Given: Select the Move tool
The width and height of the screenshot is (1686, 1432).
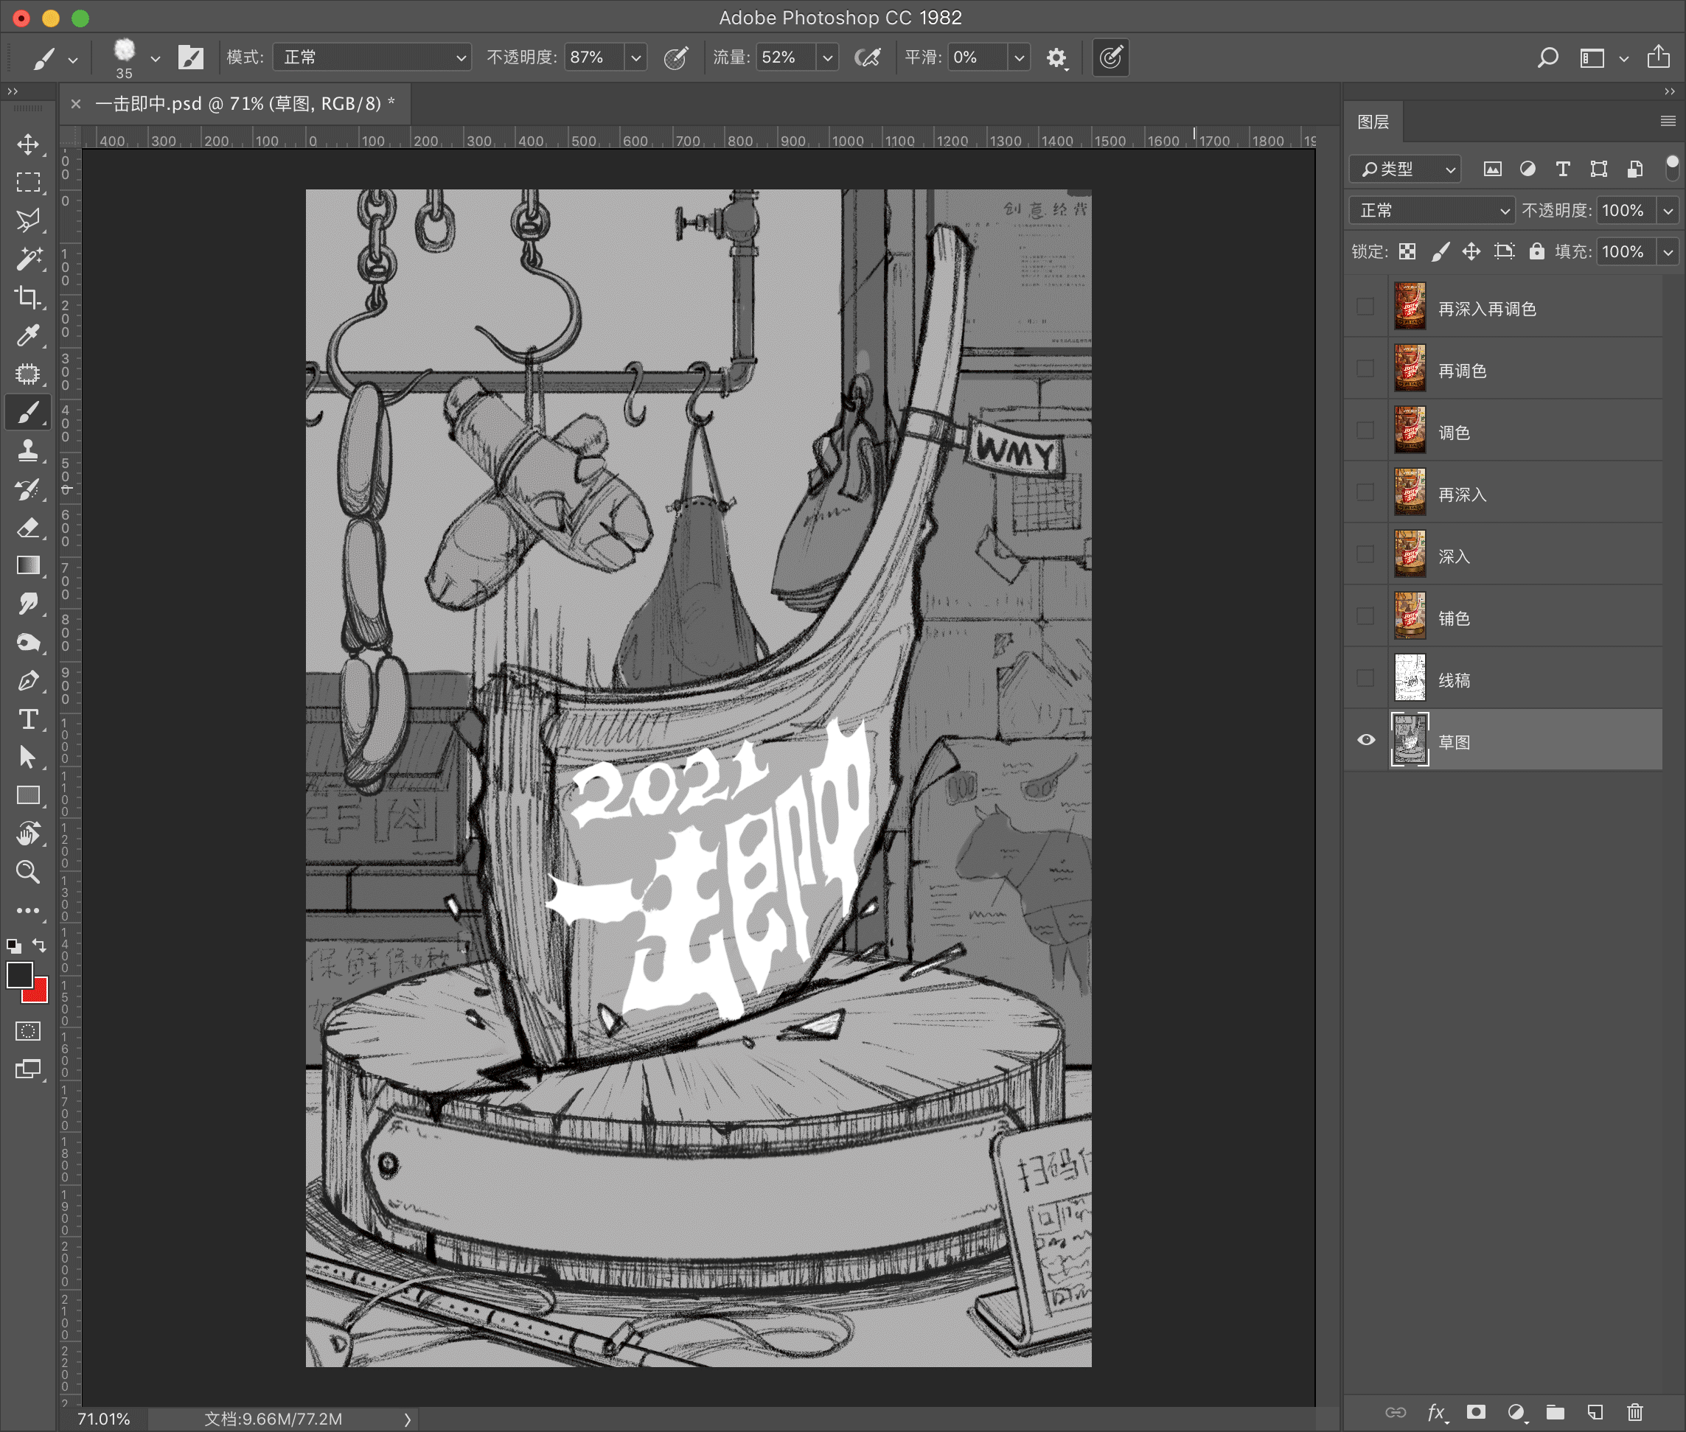Looking at the screenshot, I should [x=27, y=144].
